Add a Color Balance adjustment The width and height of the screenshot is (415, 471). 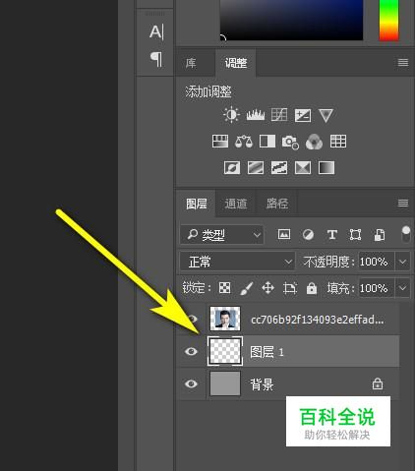[x=244, y=142]
